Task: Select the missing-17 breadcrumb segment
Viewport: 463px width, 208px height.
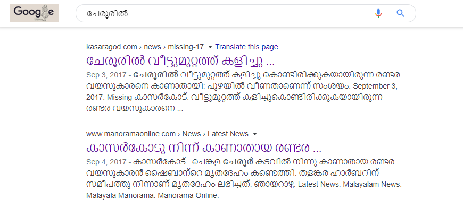Action: coord(186,47)
